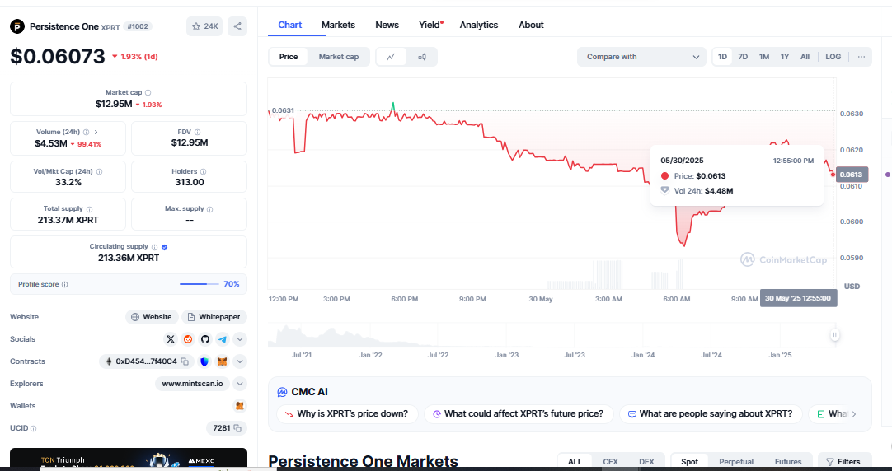Set chart range to 1Y
This screenshot has width=892, height=471.
coord(785,57)
